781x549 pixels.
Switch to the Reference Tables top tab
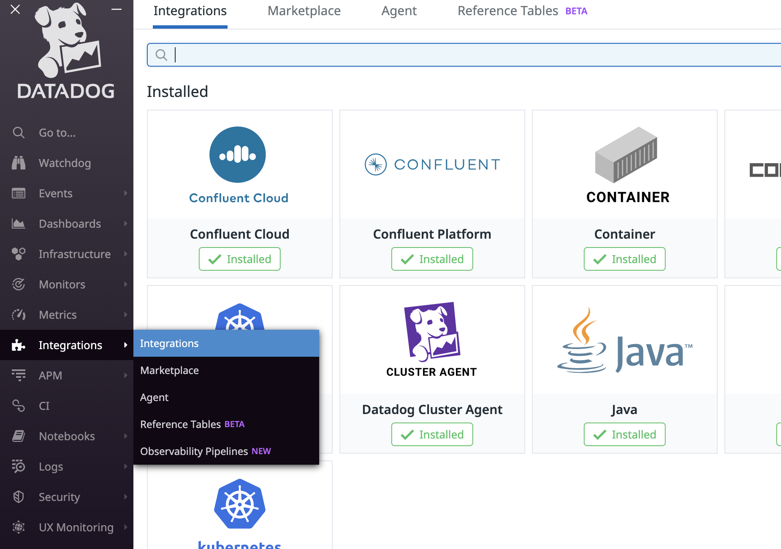coord(522,11)
